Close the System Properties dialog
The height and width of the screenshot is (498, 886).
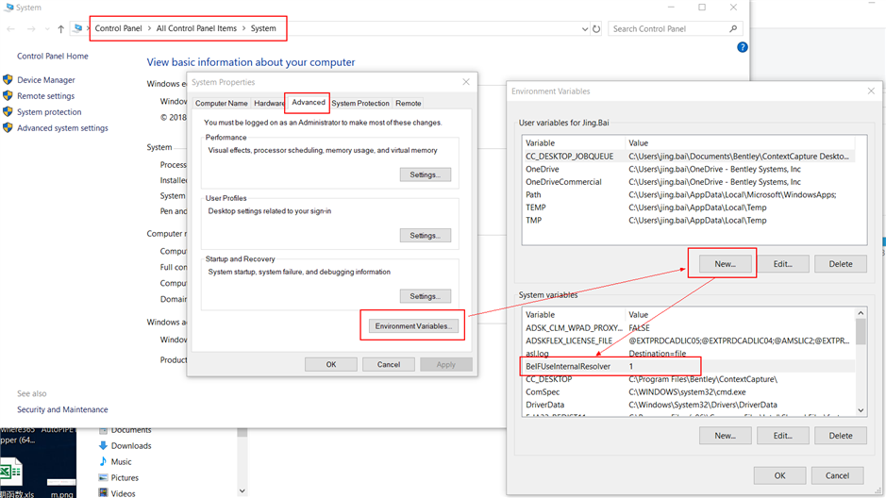(466, 82)
